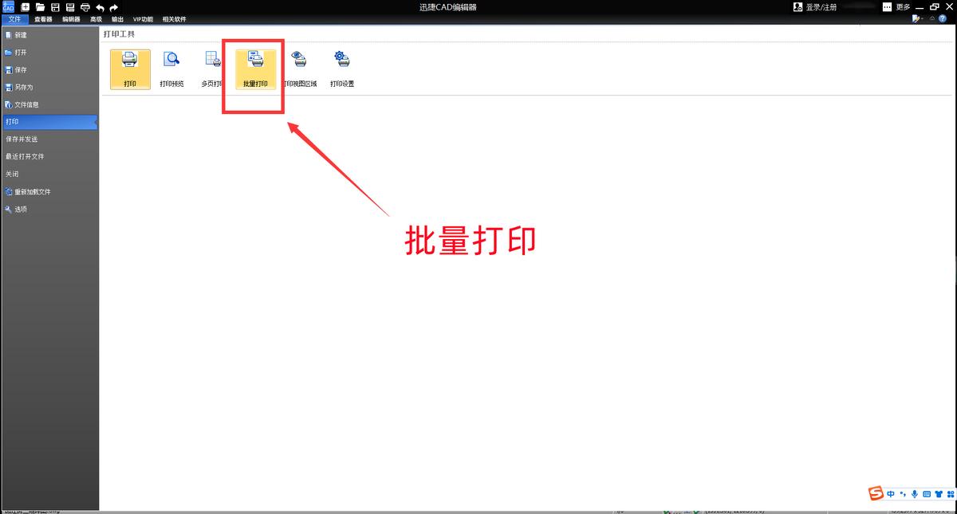Open the 打印设置 print settings tool
Image resolution: width=957 pixels, height=514 pixels.
(342, 68)
